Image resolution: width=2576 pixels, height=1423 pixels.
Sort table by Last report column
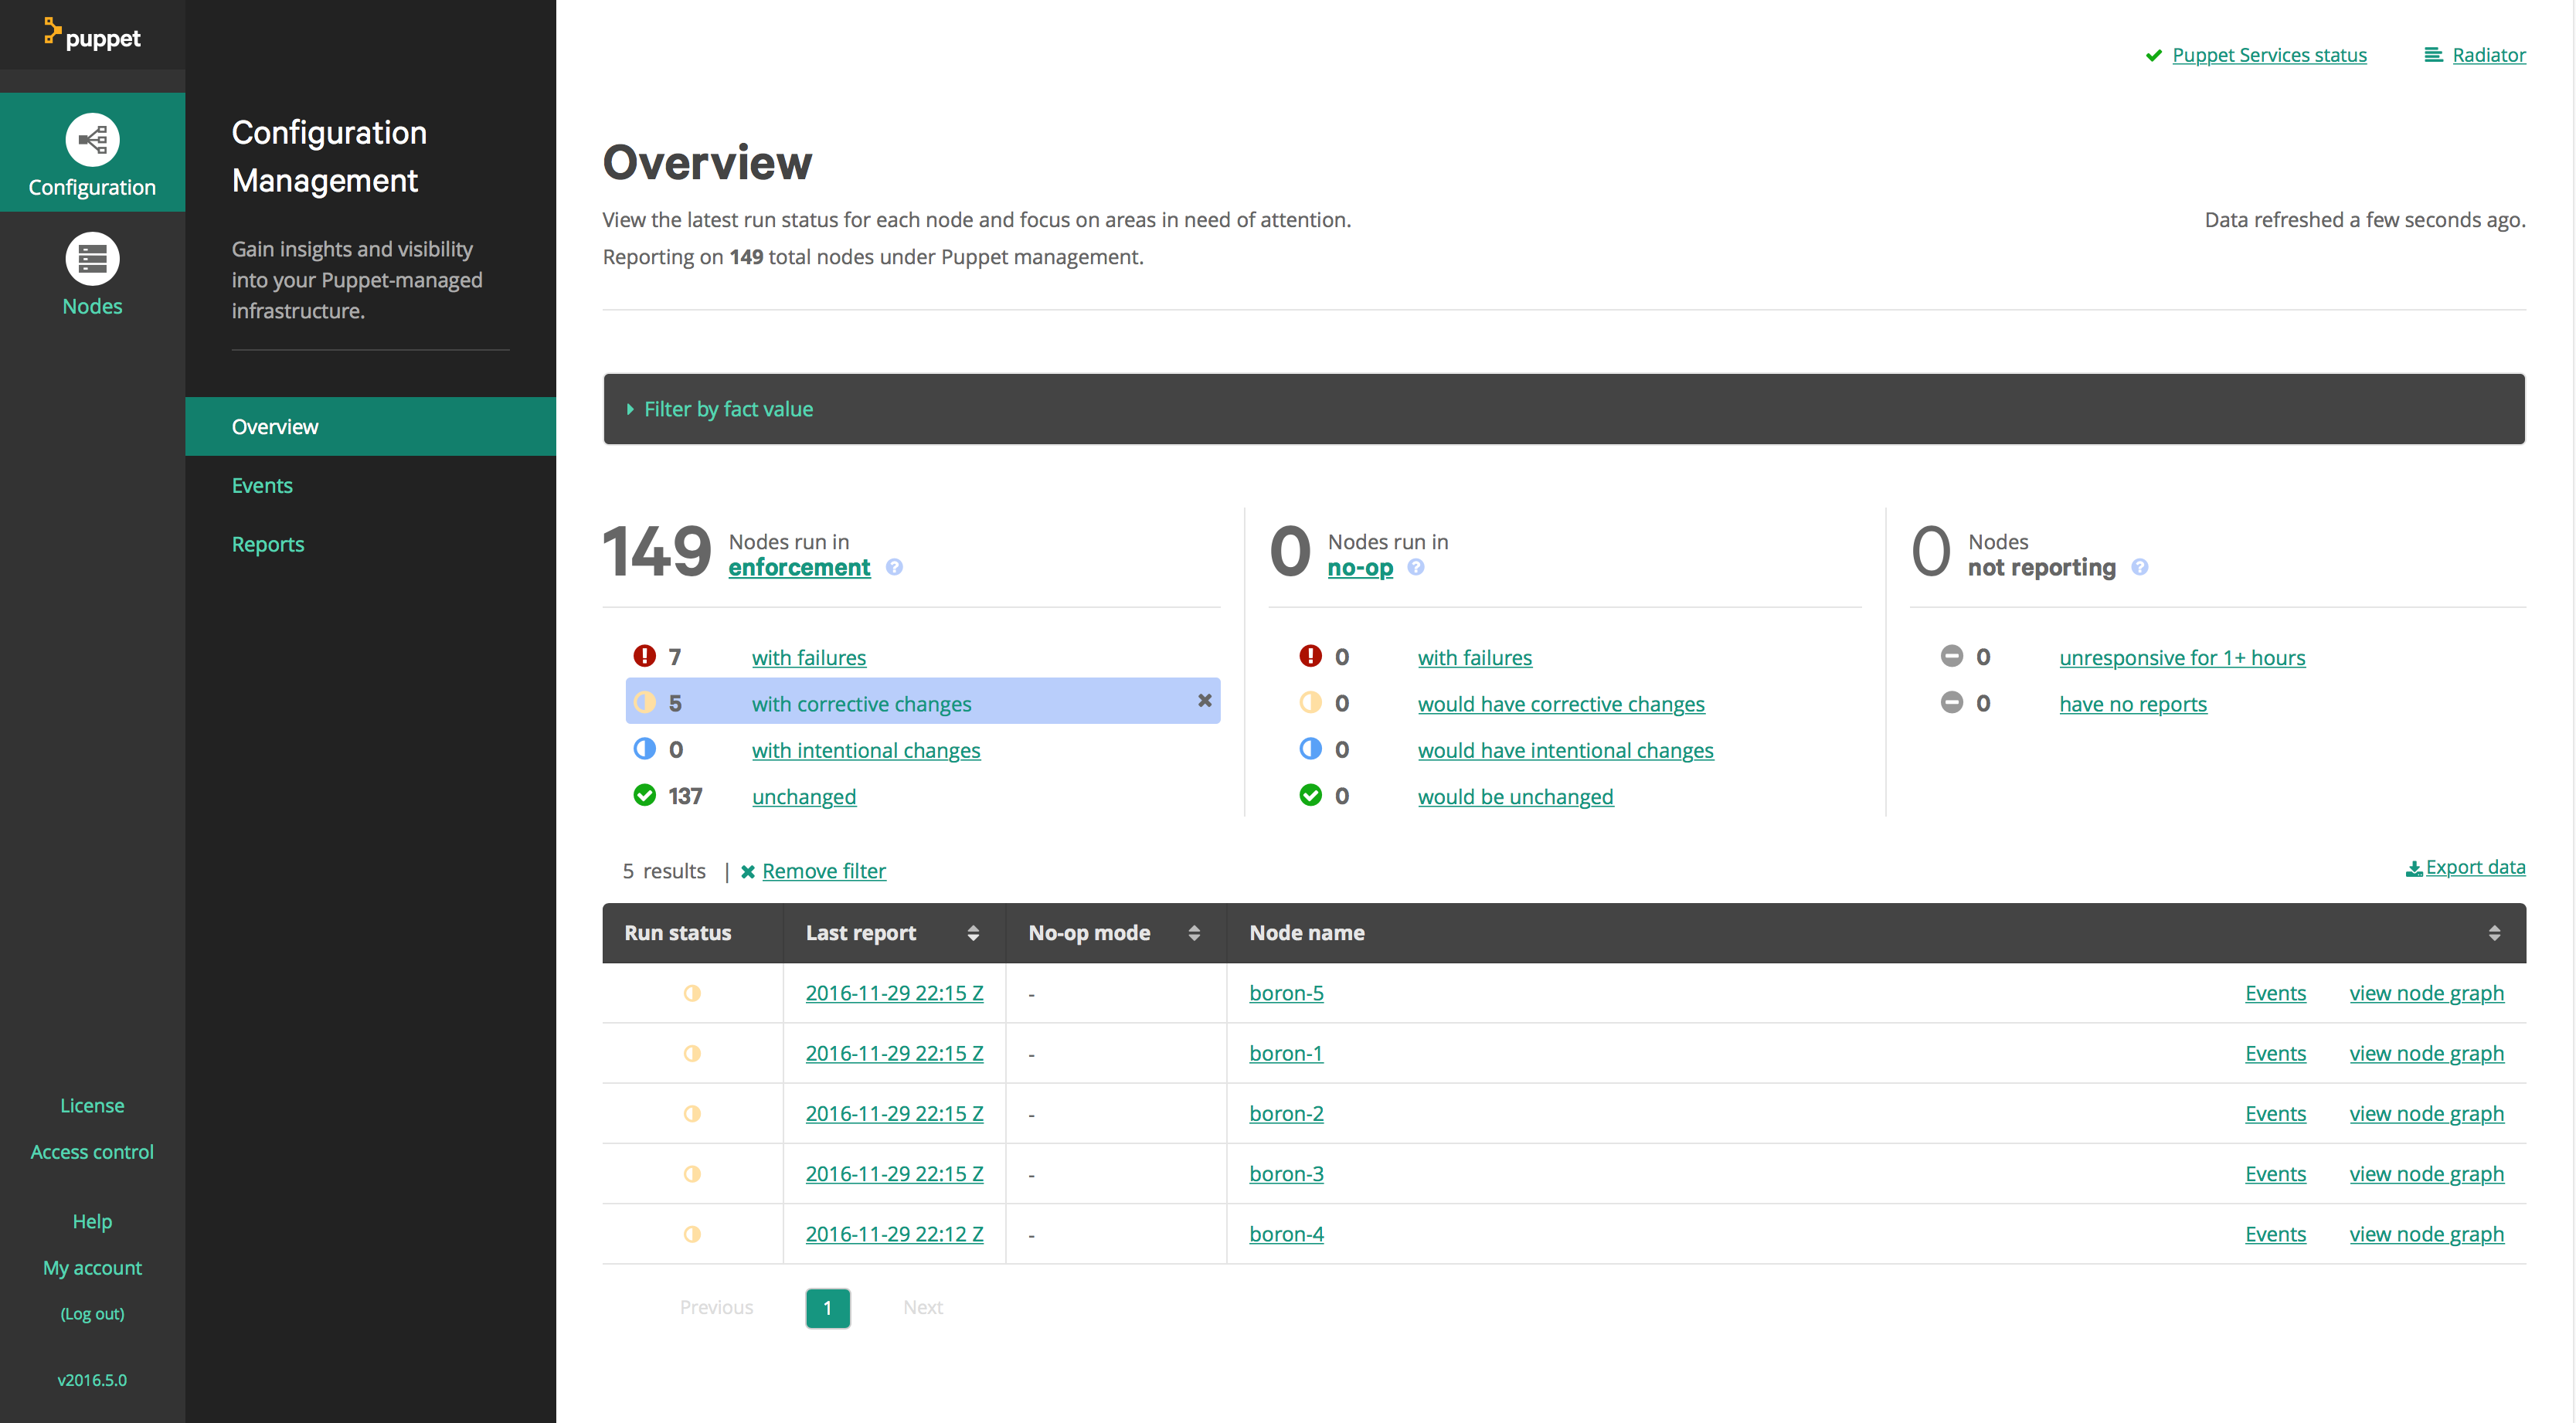(x=972, y=933)
